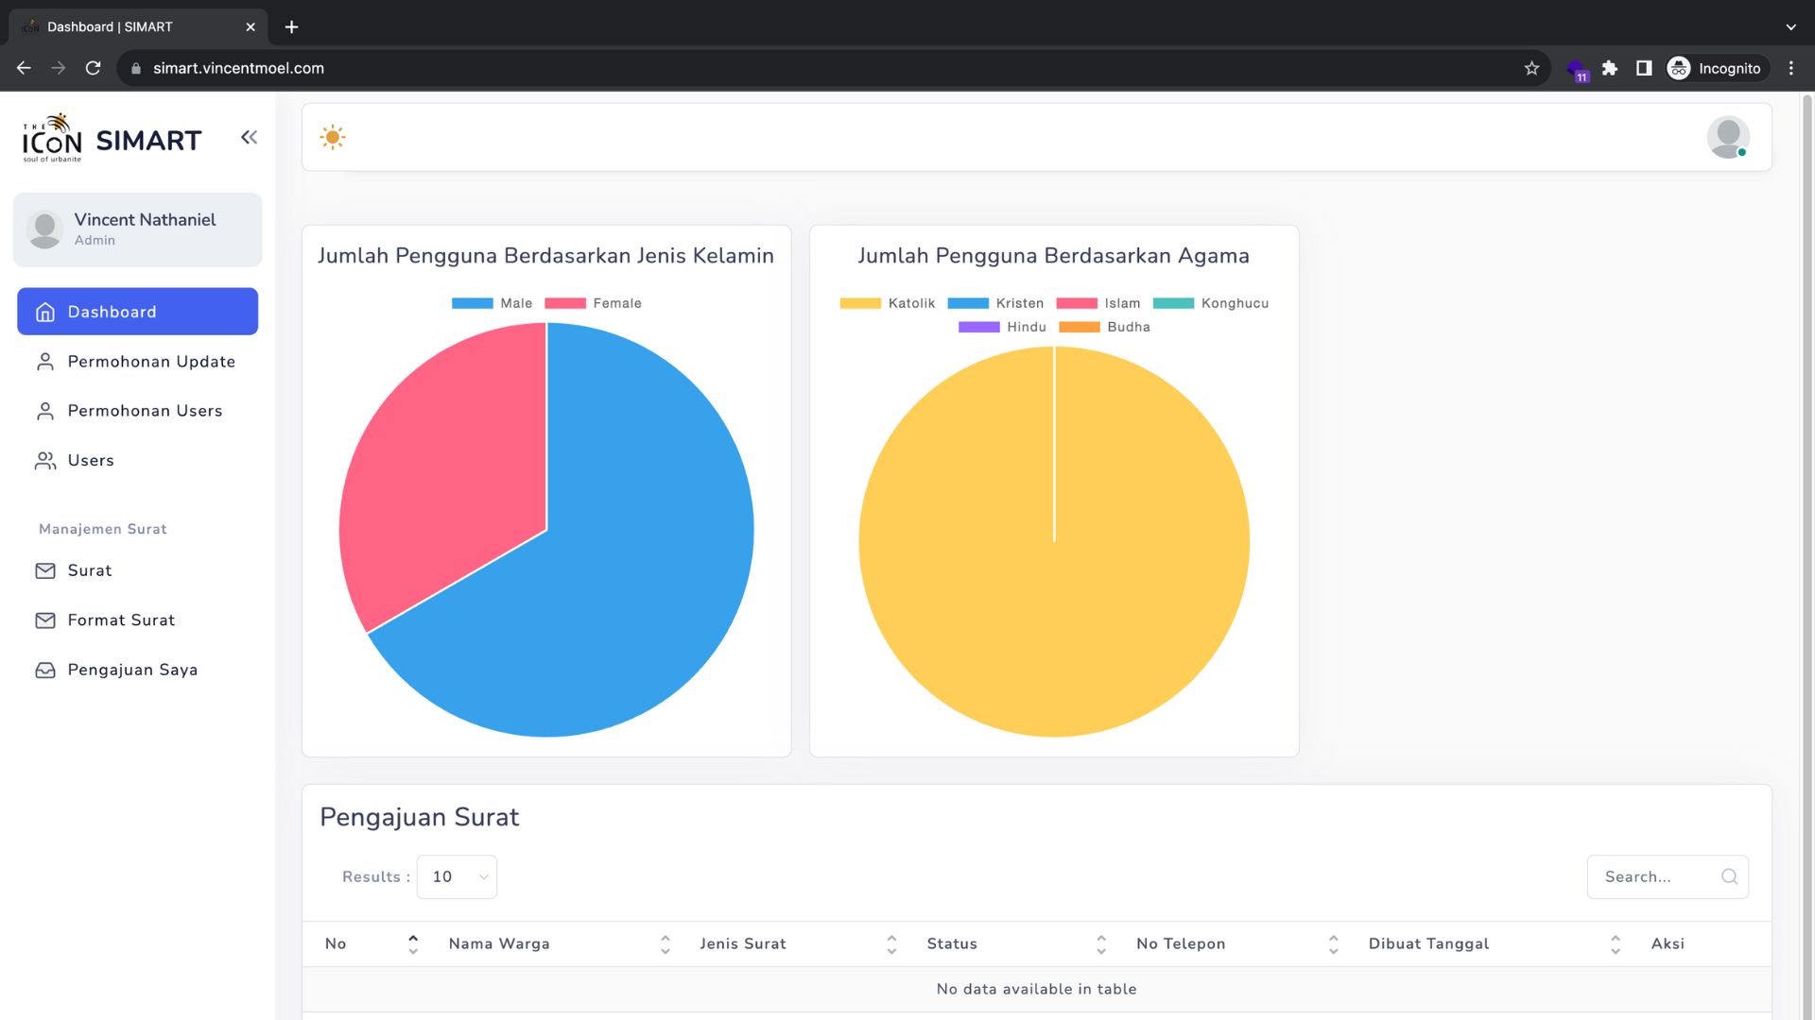
Task: Open Chrome three-dot menu
Action: point(1790,68)
